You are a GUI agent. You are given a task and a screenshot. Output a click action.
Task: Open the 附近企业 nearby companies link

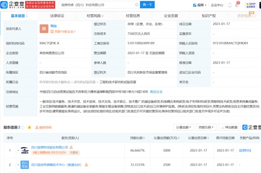tap(156, 92)
